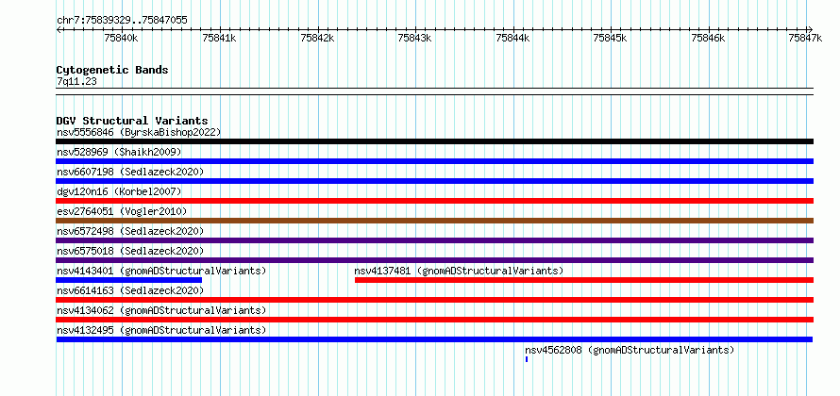Select the short blue nsv4143401 bar
840x396 pixels.
click(x=128, y=280)
